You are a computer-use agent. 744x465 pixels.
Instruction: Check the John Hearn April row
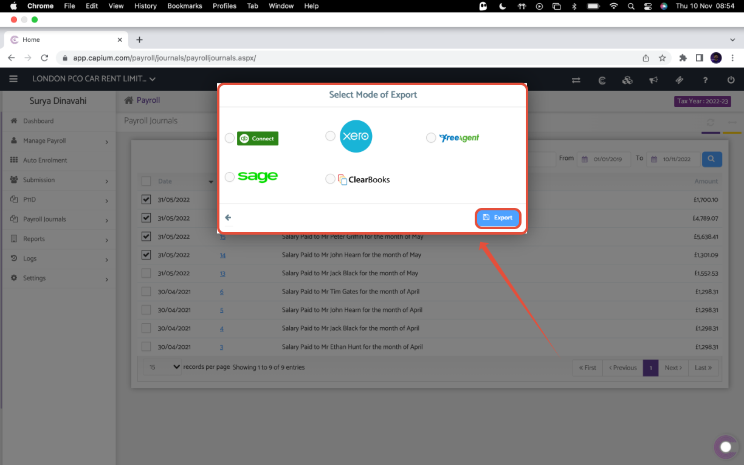pos(146,310)
